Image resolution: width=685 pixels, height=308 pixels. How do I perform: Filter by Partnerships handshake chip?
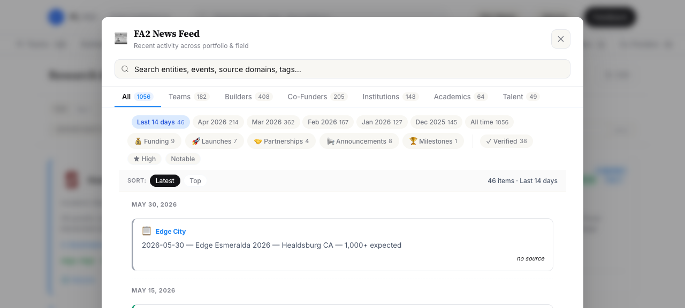click(x=281, y=141)
